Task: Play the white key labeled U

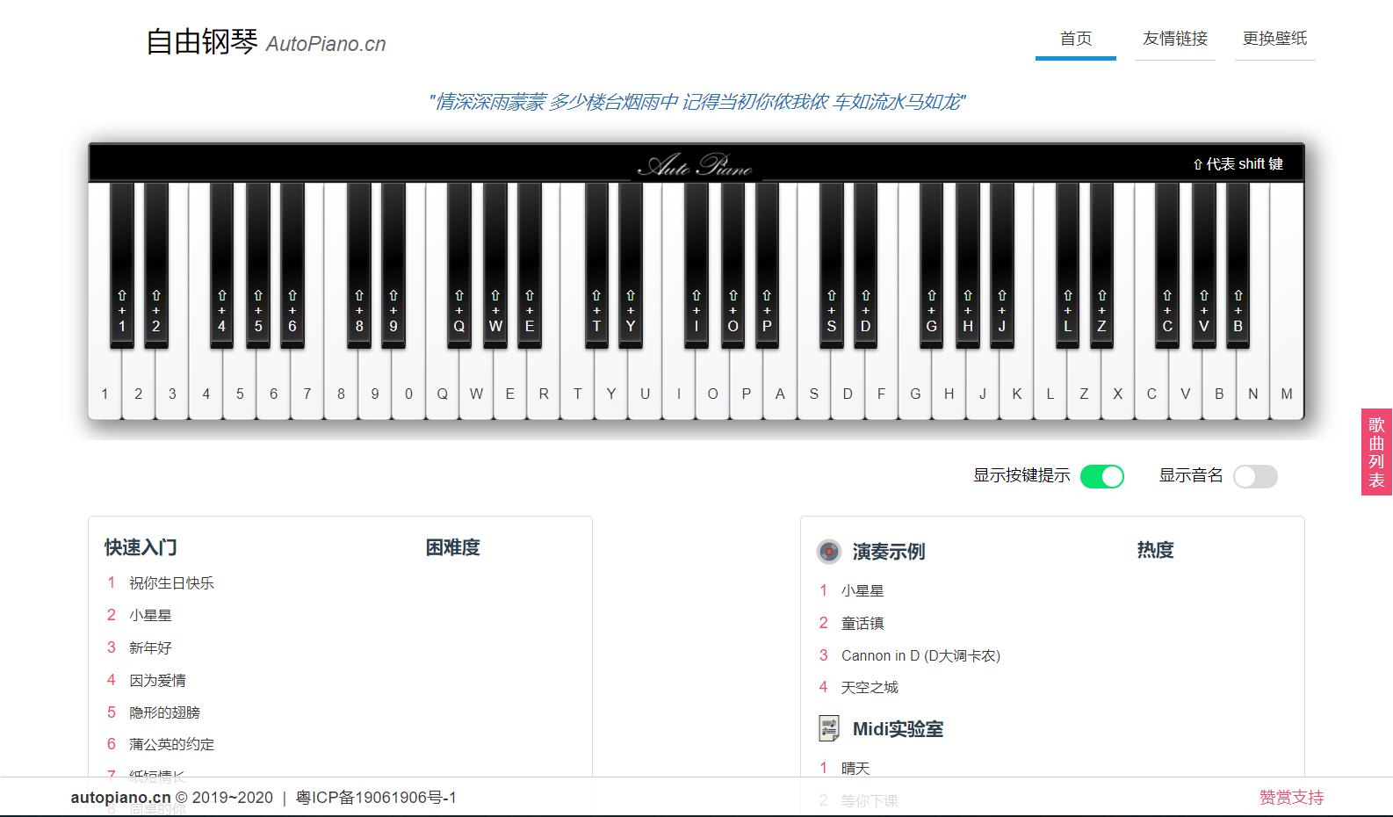Action: 645,387
